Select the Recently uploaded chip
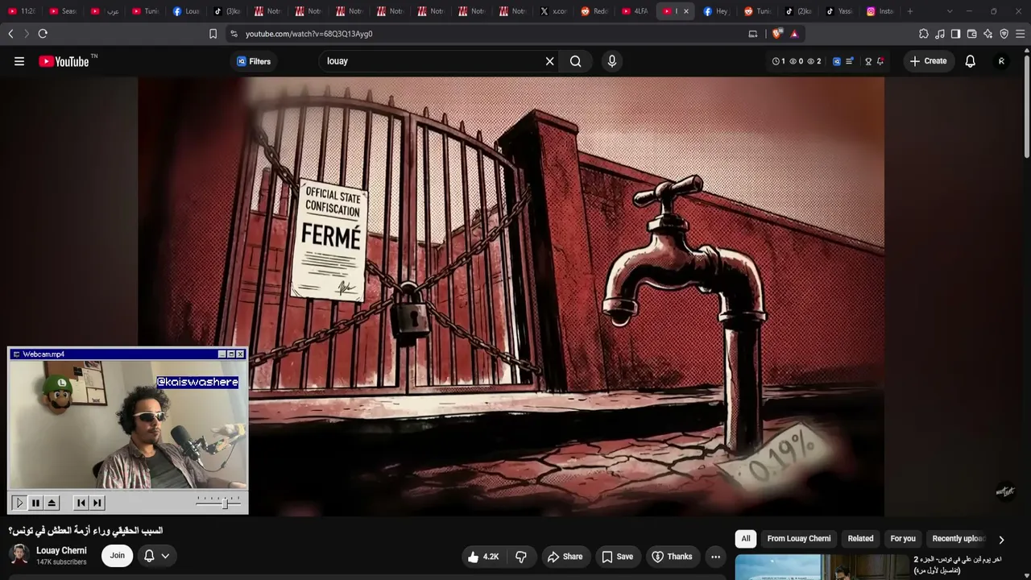The image size is (1031, 580). (959, 539)
